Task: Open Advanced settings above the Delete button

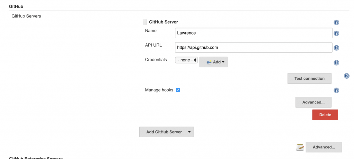Action: click(313, 102)
